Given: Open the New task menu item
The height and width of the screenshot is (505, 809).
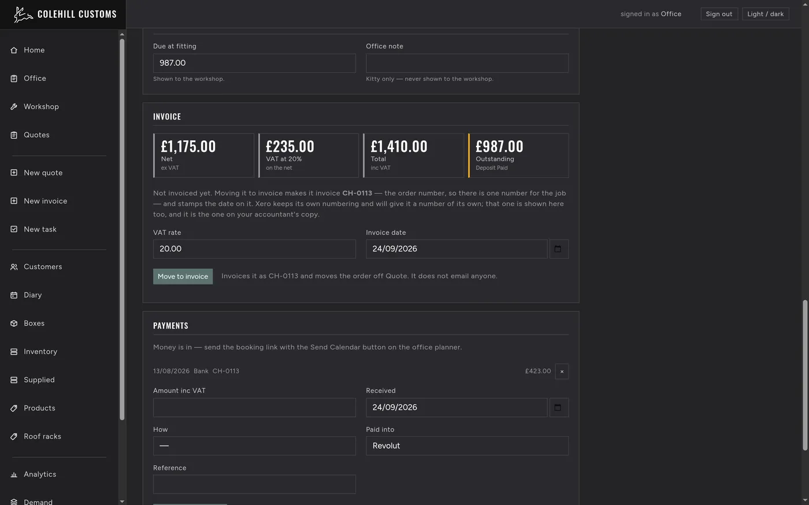Looking at the screenshot, I should click(x=40, y=229).
